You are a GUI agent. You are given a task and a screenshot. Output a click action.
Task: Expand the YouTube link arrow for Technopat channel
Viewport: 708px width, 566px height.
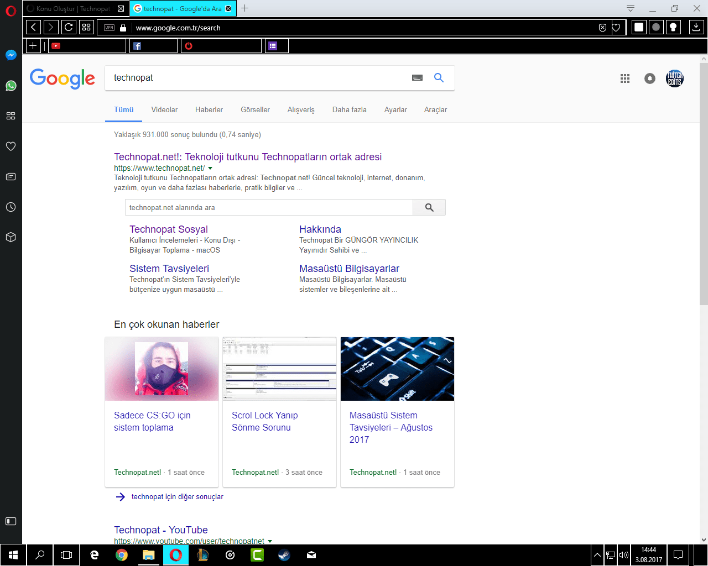pos(269,541)
